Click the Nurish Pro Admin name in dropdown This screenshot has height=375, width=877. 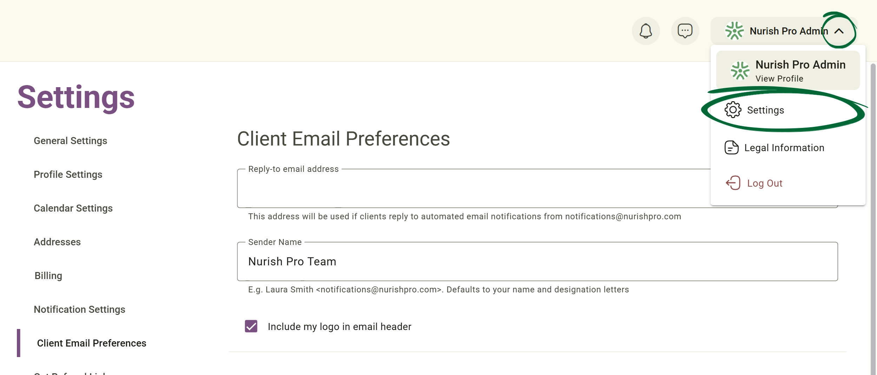click(x=800, y=65)
